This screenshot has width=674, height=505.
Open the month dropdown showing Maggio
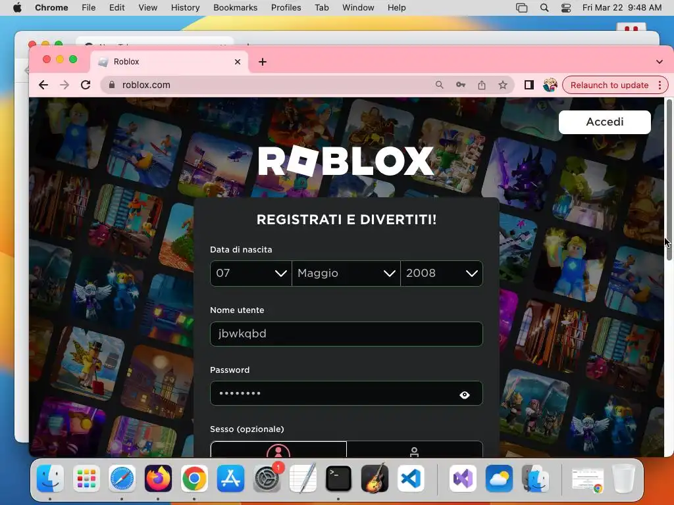pos(346,273)
